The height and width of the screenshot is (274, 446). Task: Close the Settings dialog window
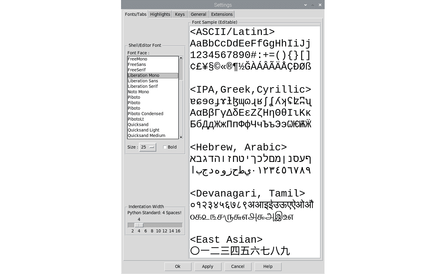320,5
